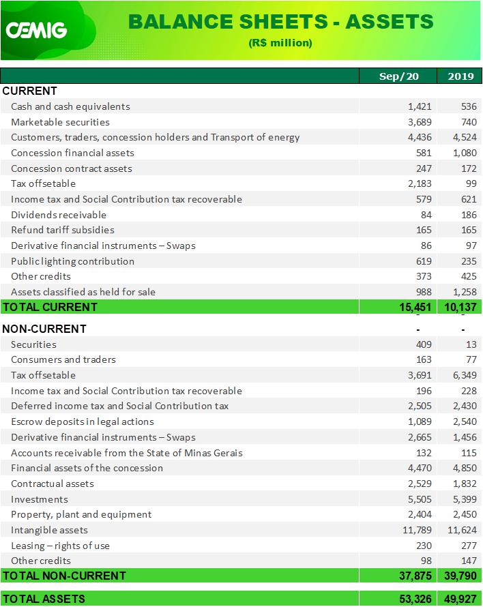
Task: Select held for sale 2019 value 1,258
Action: (465, 292)
